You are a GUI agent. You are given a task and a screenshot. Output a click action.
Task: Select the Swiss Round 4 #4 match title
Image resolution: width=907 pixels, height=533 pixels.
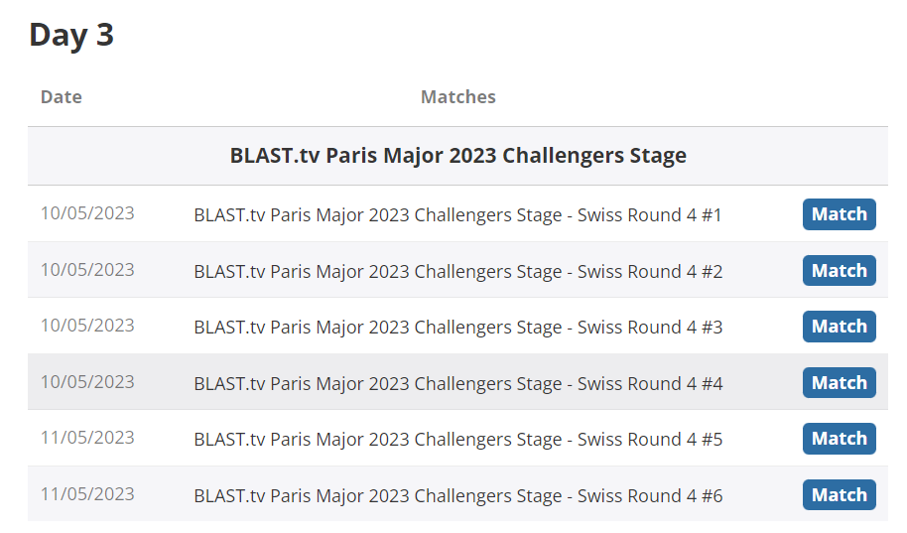(458, 384)
